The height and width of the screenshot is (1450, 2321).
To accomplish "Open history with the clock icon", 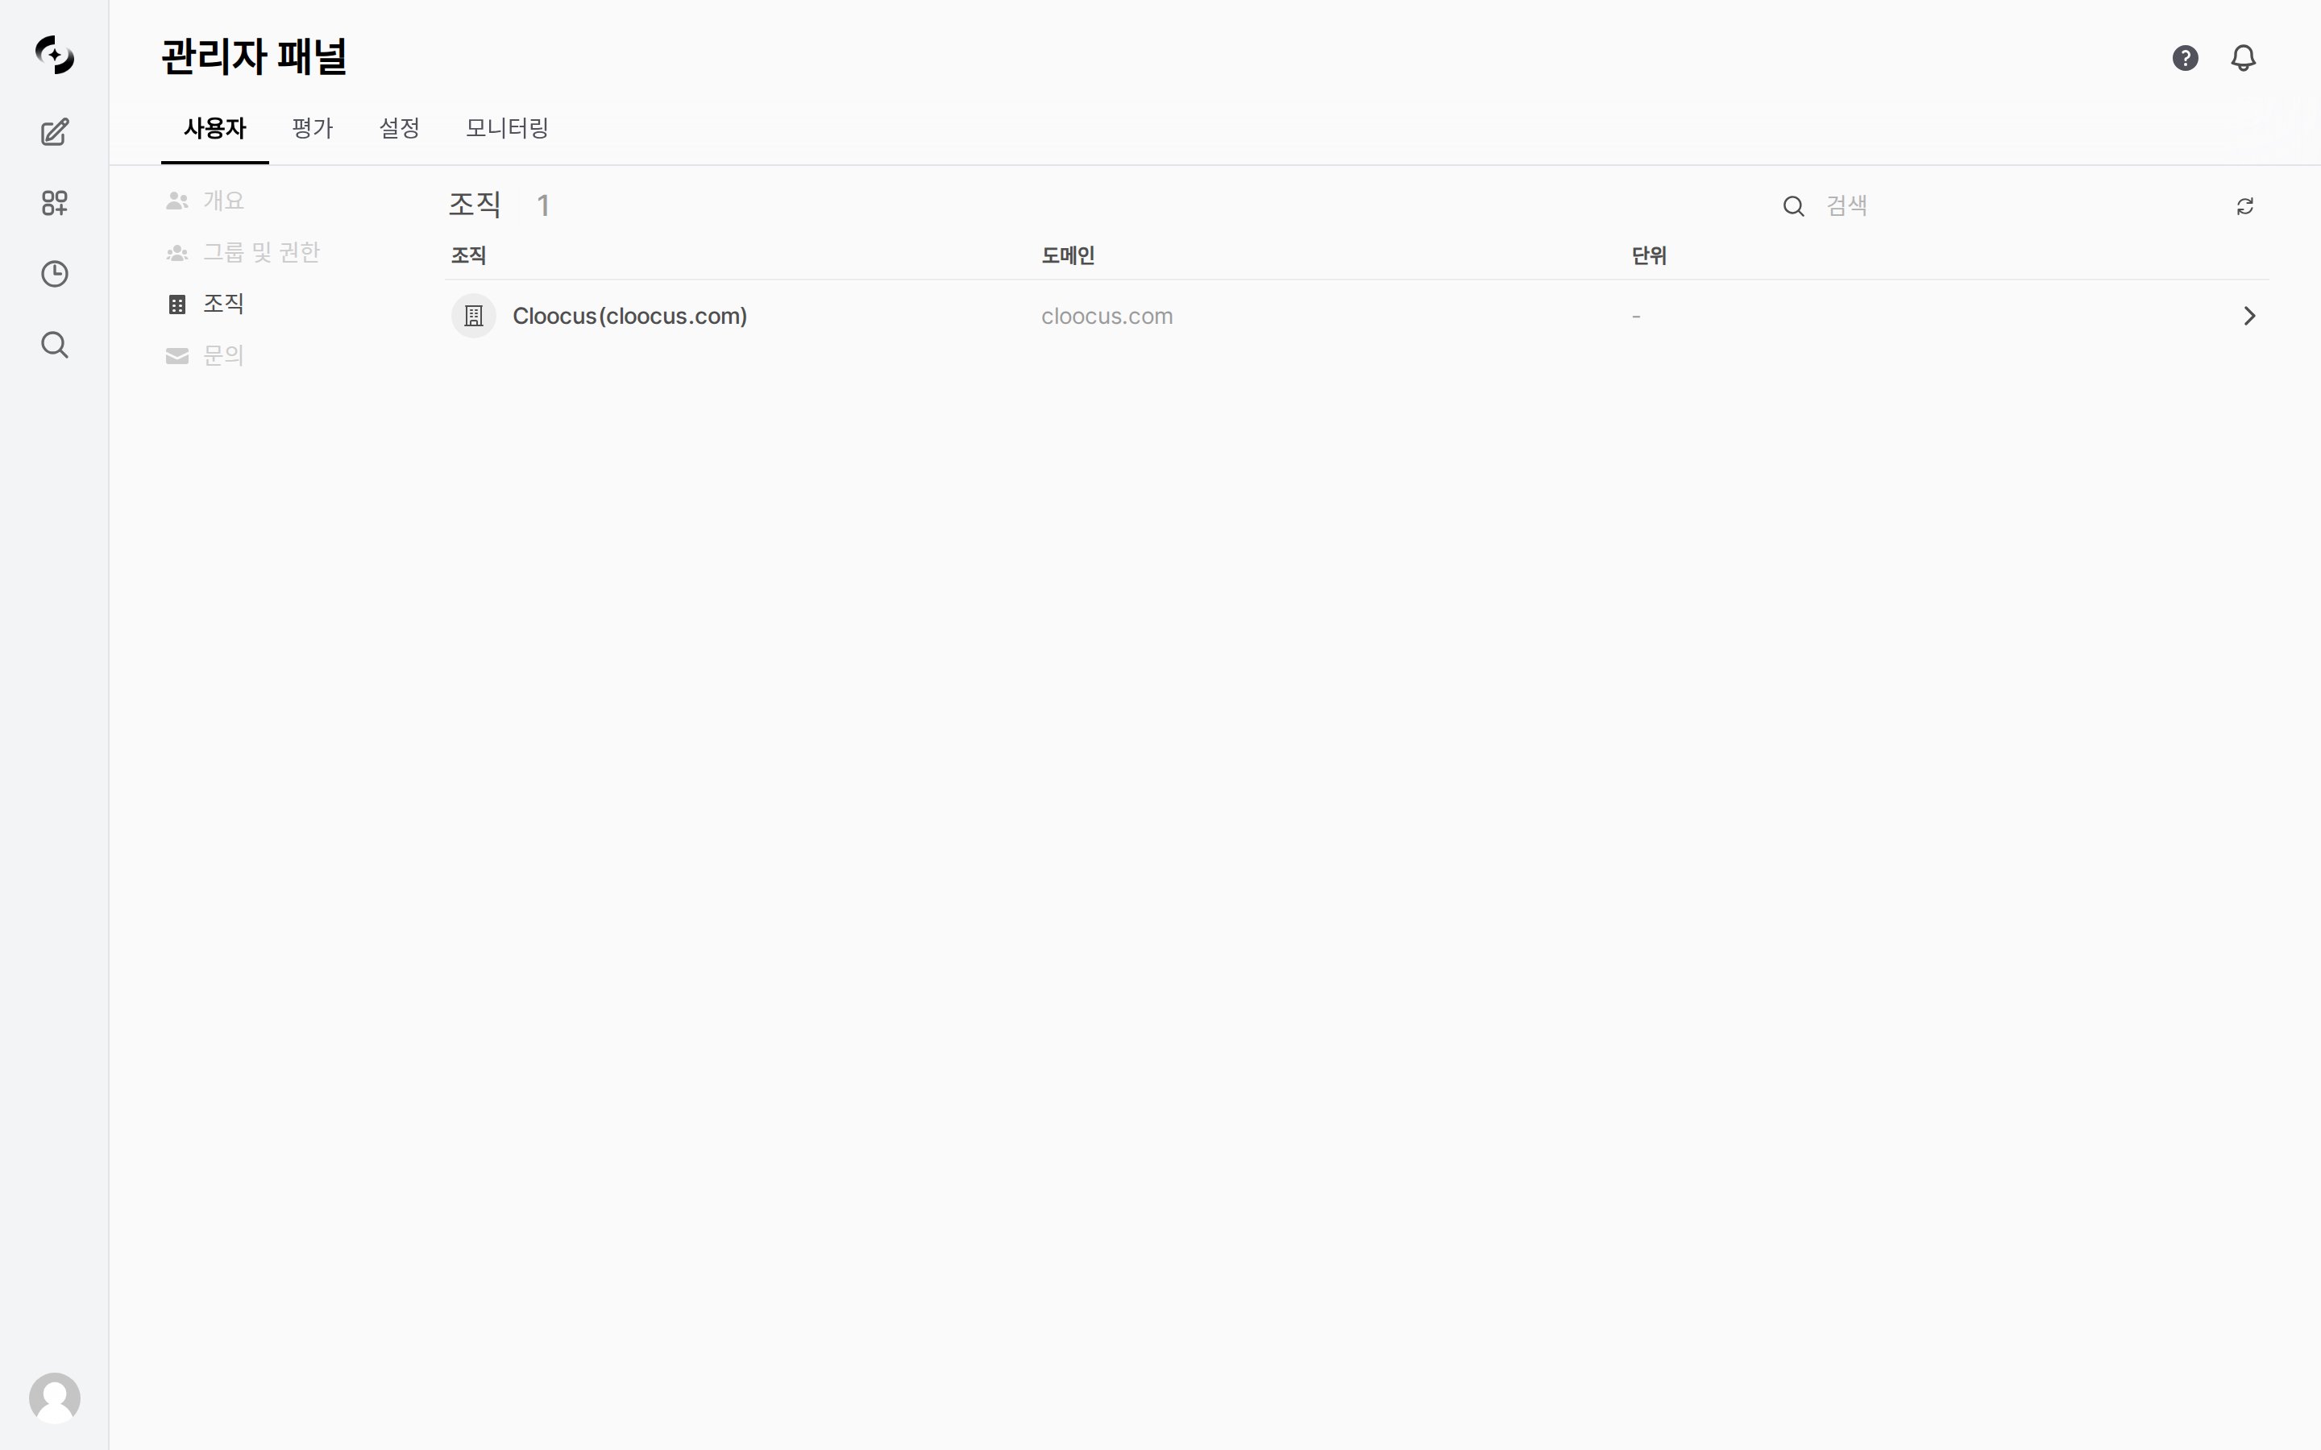I will (55, 274).
